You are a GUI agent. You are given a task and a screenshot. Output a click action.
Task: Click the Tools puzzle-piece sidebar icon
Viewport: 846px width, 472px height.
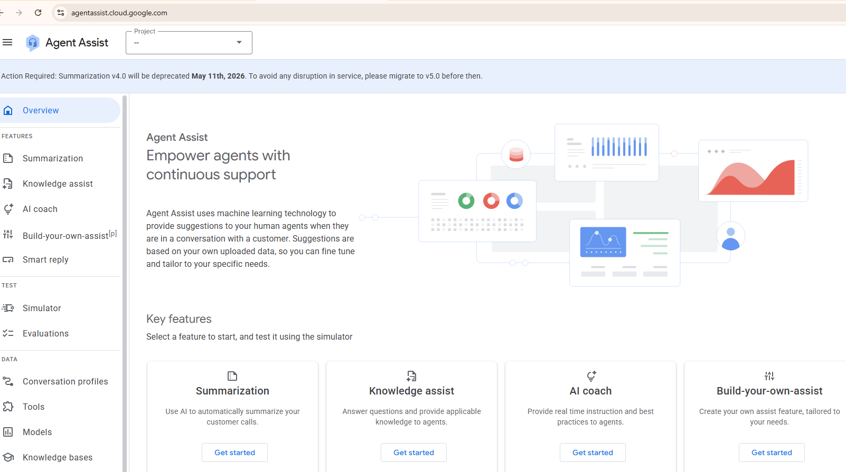8,407
